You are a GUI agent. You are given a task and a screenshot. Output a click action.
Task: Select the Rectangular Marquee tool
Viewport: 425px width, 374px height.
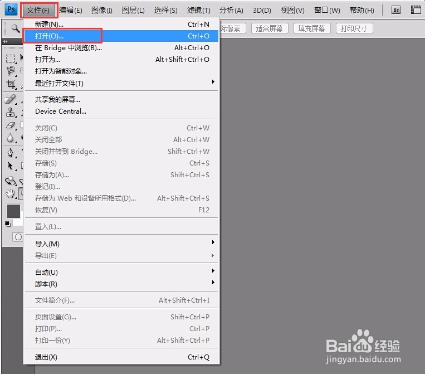(11, 59)
